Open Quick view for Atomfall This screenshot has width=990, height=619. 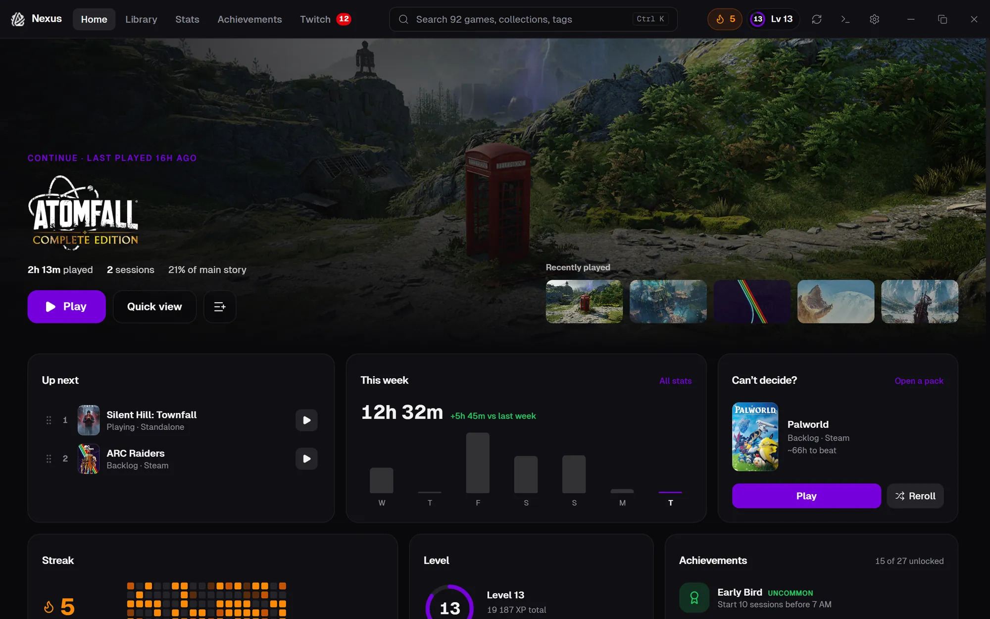pyautogui.click(x=154, y=307)
